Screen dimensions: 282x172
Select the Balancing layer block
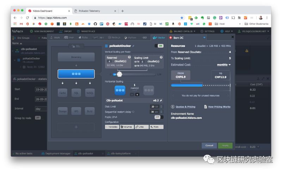76,57
